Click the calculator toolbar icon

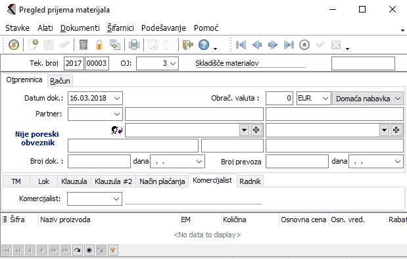84,45
